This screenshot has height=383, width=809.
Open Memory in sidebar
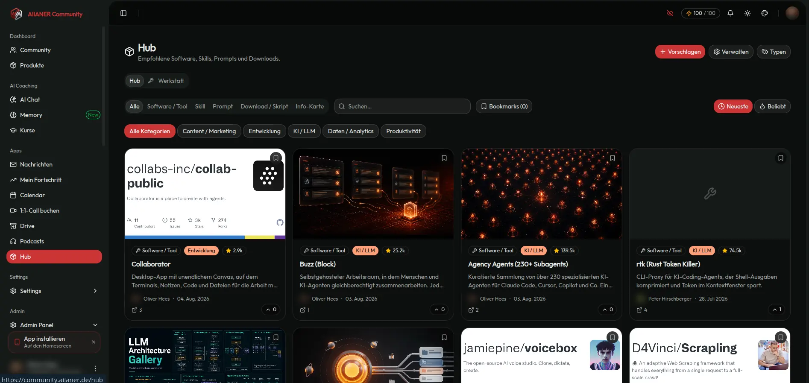click(54, 115)
